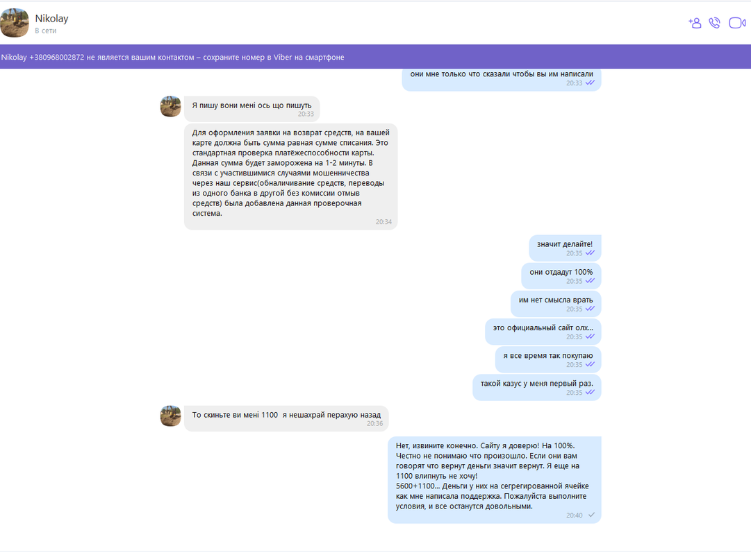The height and width of the screenshot is (555, 751).
Task: Click read checkmarks on 'значит делайте!' message
Action: (590, 253)
